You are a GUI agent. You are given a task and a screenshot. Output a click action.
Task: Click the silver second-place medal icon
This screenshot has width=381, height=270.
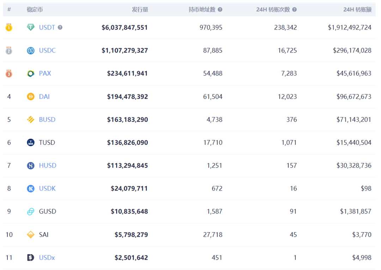[x=9, y=50]
